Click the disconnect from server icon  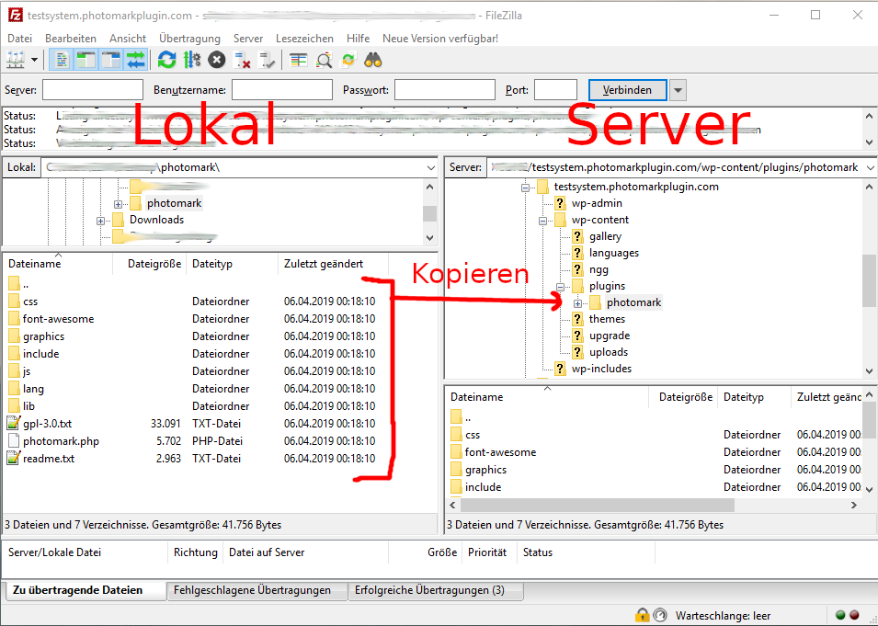click(243, 61)
